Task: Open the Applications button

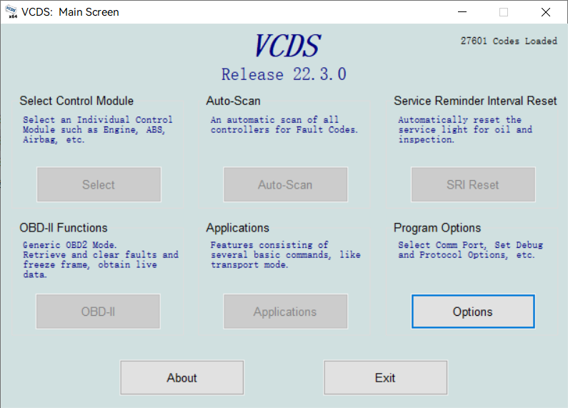Action: 286,312
